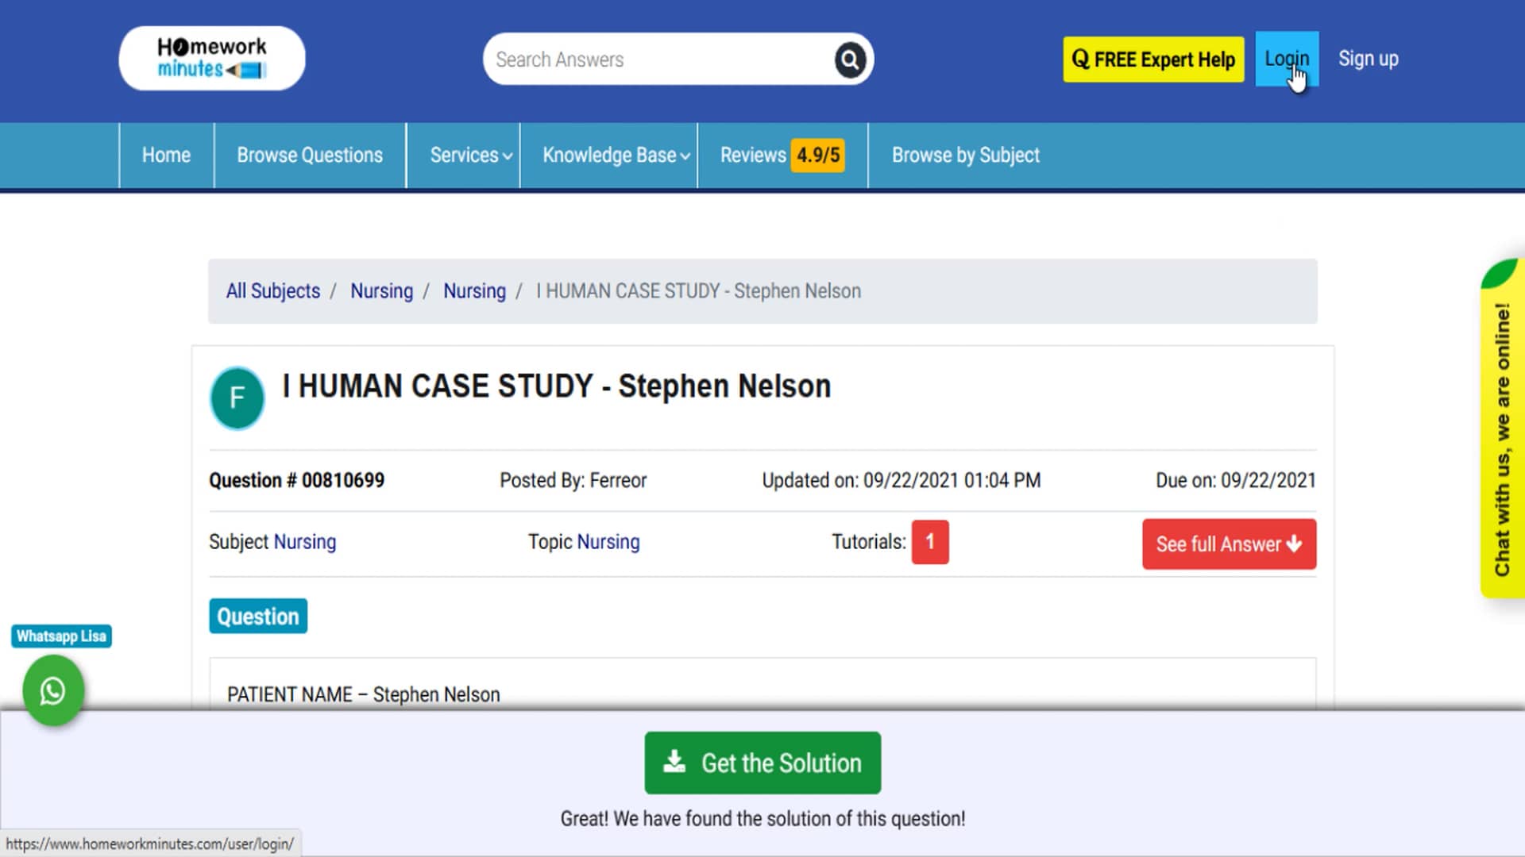
Task: Click the down arrow on See full Answer
Action: click(x=1295, y=544)
